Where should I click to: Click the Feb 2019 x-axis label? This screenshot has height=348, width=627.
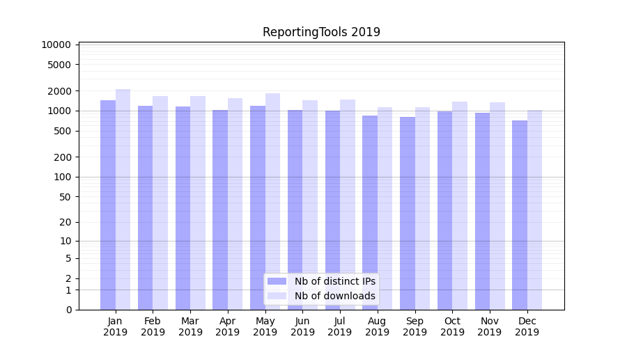point(153,326)
